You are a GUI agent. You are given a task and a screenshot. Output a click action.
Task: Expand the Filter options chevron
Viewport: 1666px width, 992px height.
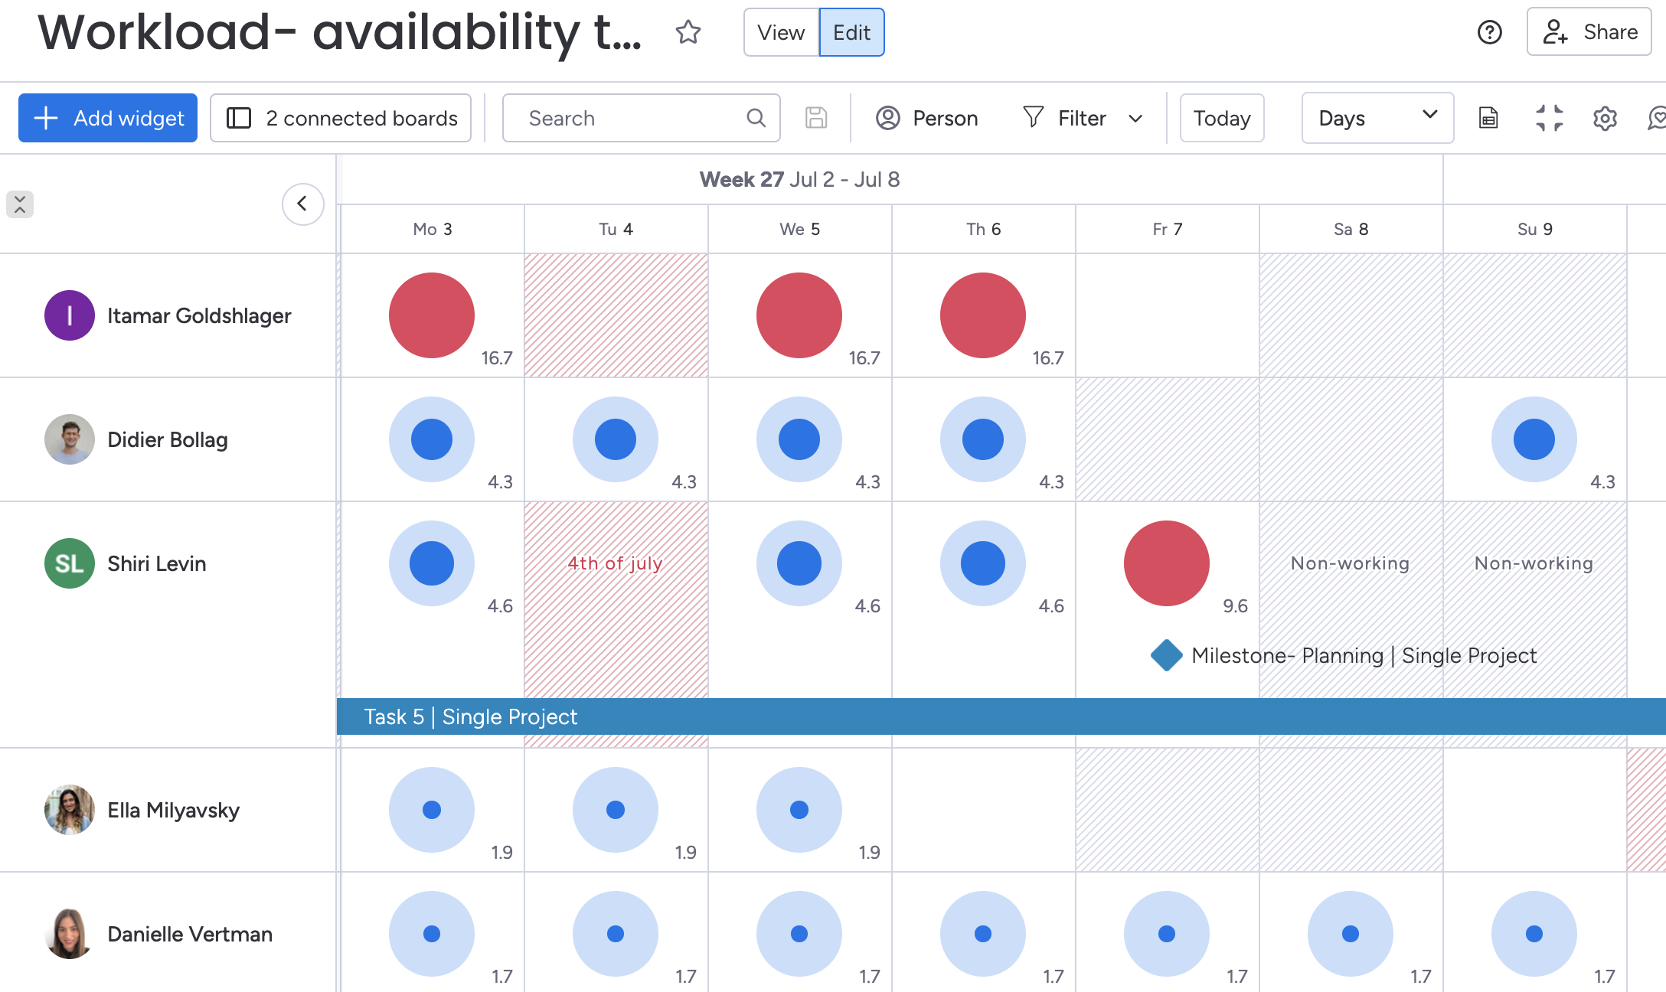(1136, 118)
